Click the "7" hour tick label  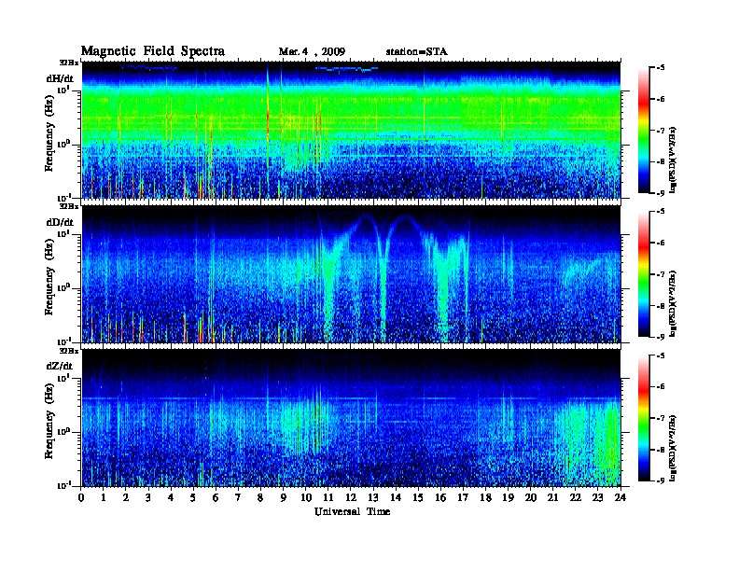(x=238, y=497)
